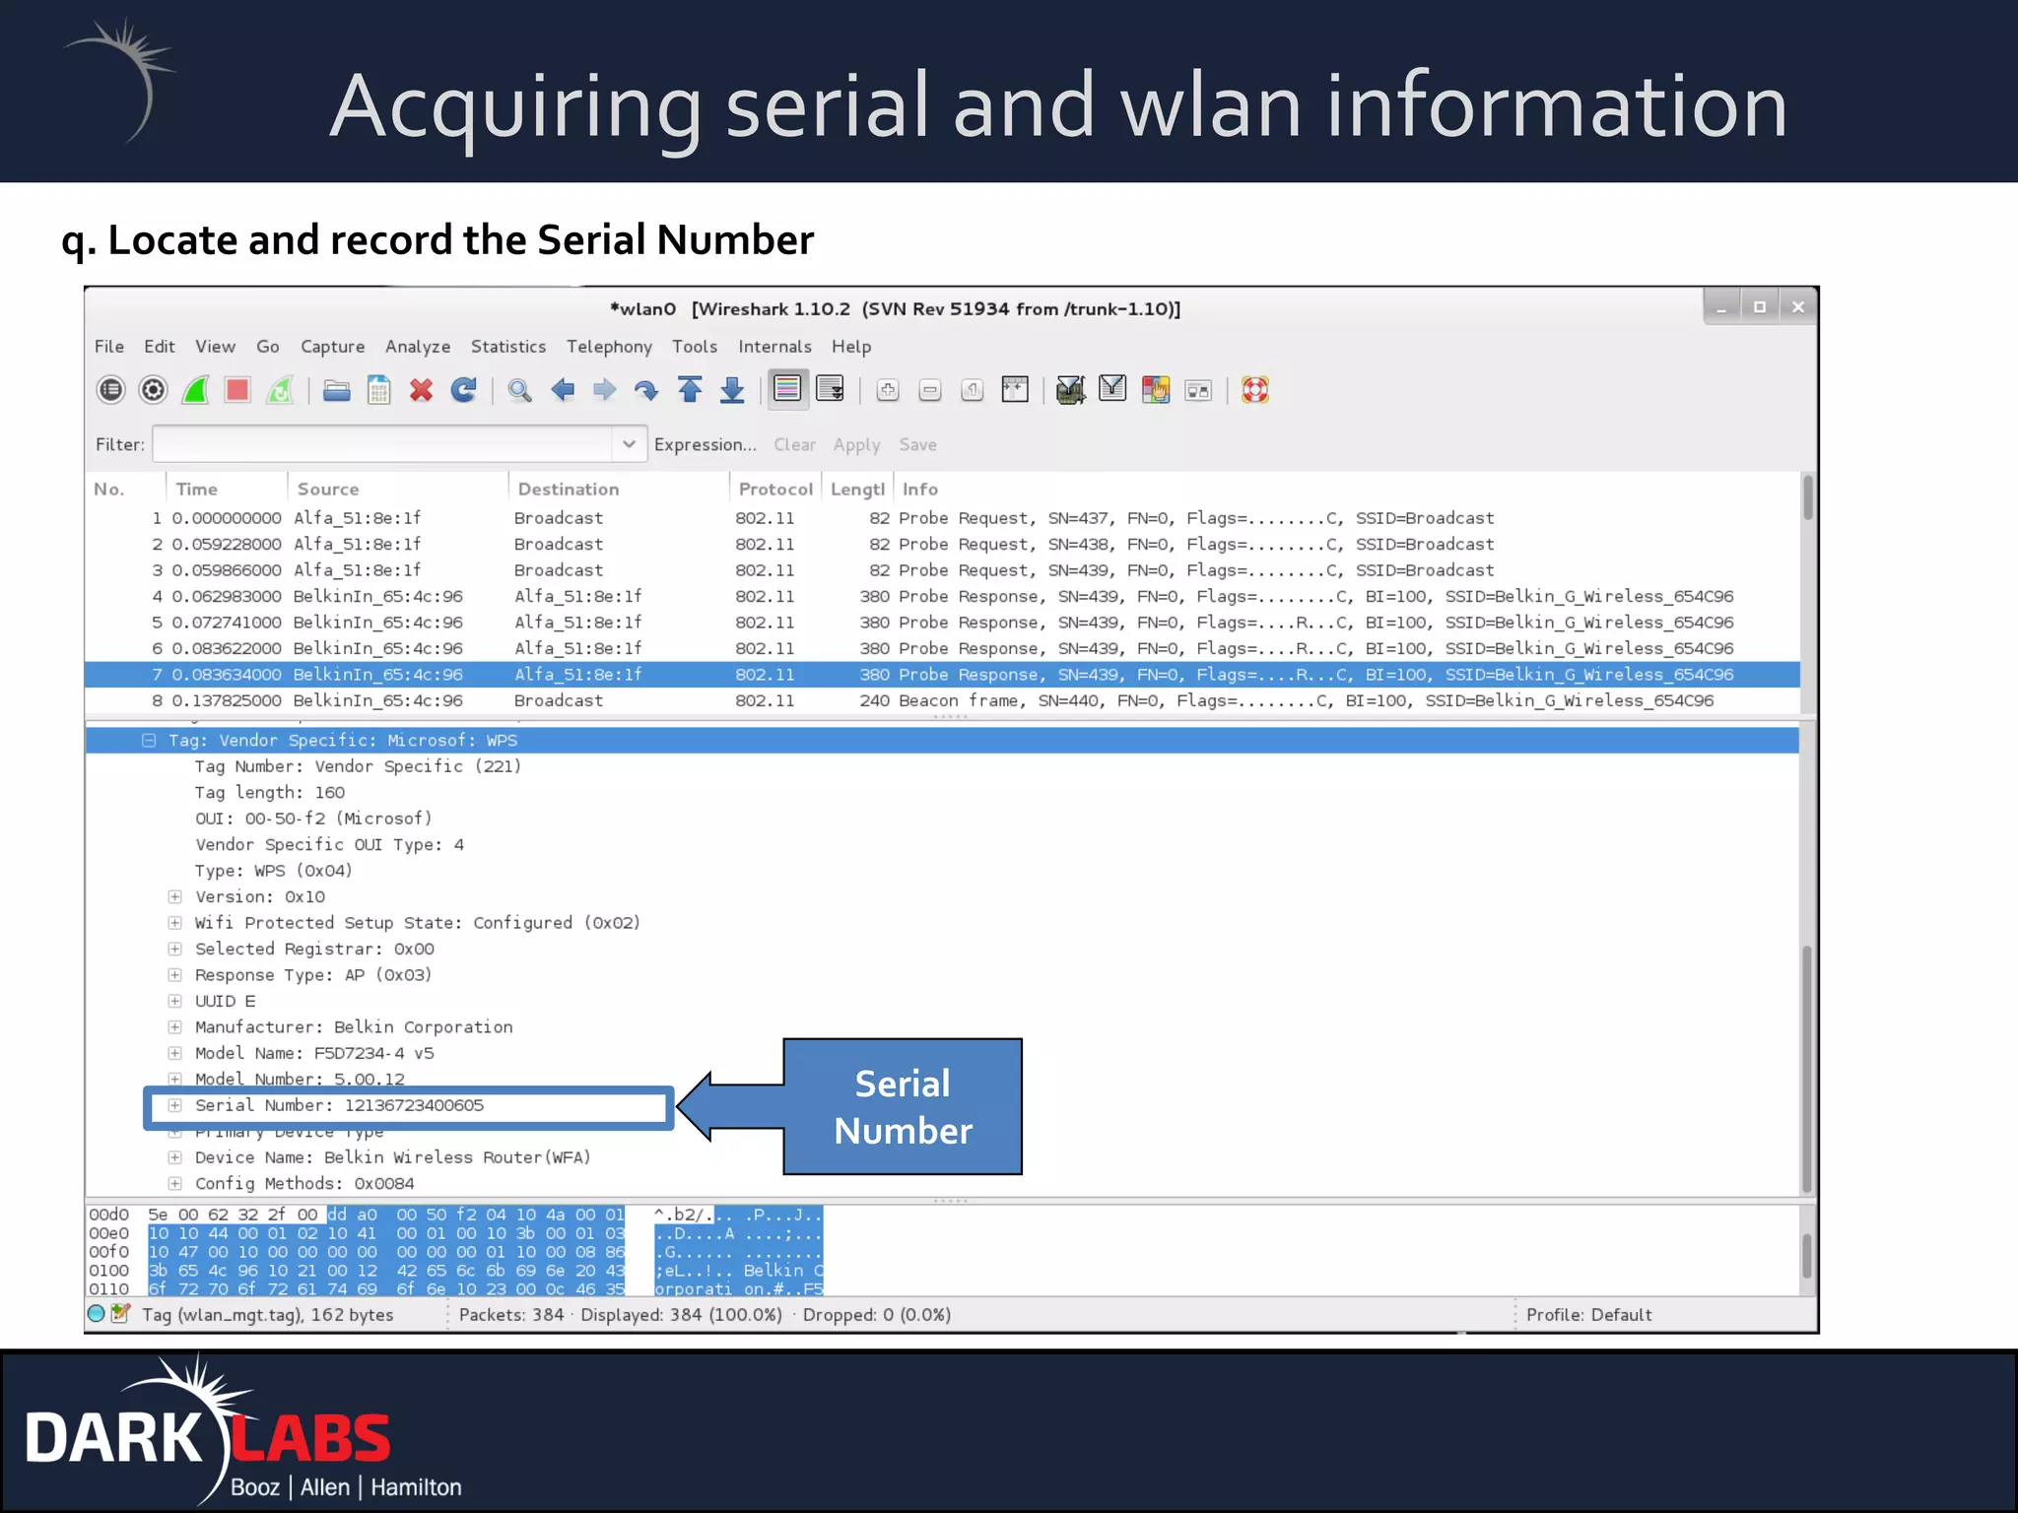Screen dimensions: 2018x1513
Task: Click the packet list vertical scrollbar
Action: (1807, 497)
